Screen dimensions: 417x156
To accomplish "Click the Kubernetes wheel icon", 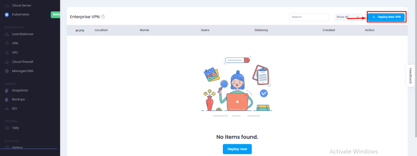I will (x=7, y=15).
